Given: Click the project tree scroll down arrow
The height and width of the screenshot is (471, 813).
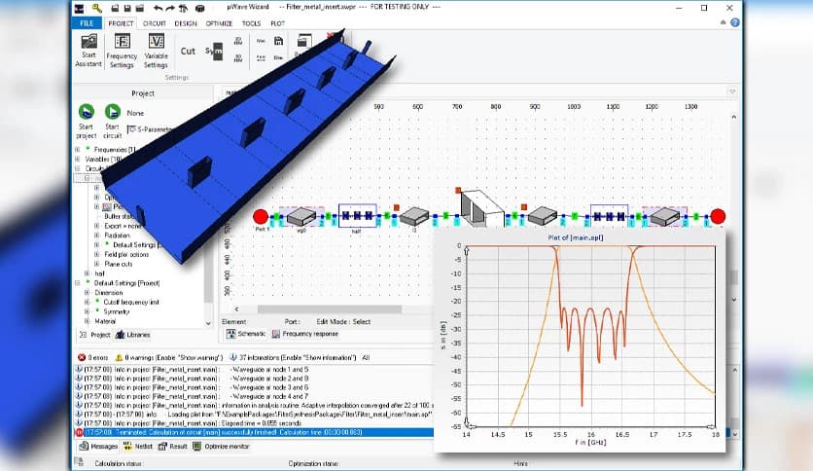Looking at the screenshot, I should tap(208, 323).
